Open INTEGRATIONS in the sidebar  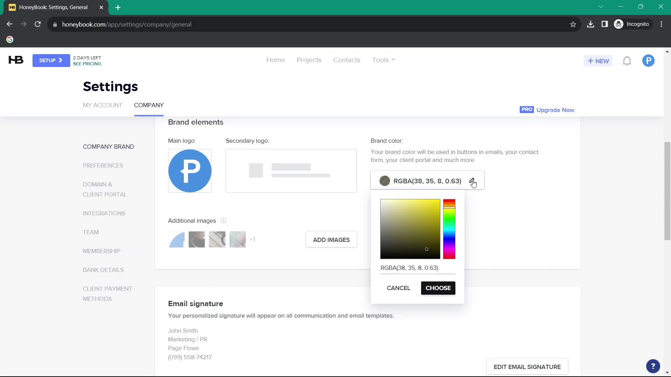(104, 213)
